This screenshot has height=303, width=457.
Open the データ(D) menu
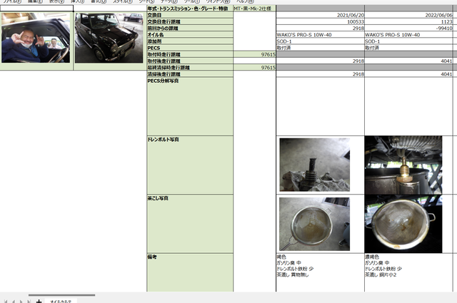[x=169, y=1]
